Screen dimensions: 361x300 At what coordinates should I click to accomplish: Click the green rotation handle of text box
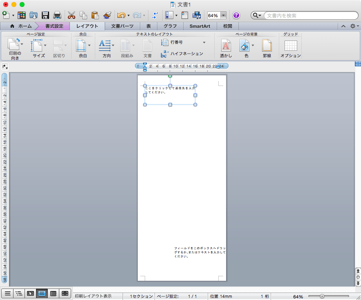click(170, 76)
